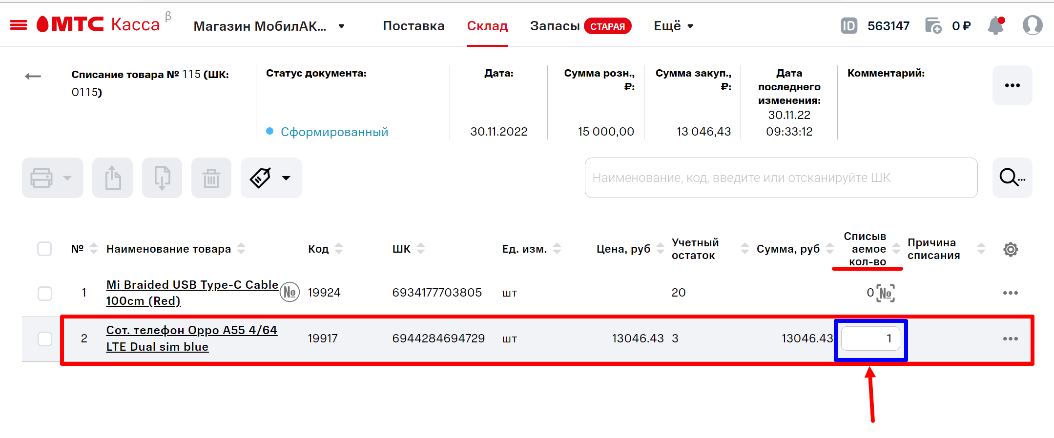Open the Запасы tab

click(x=555, y=26)
